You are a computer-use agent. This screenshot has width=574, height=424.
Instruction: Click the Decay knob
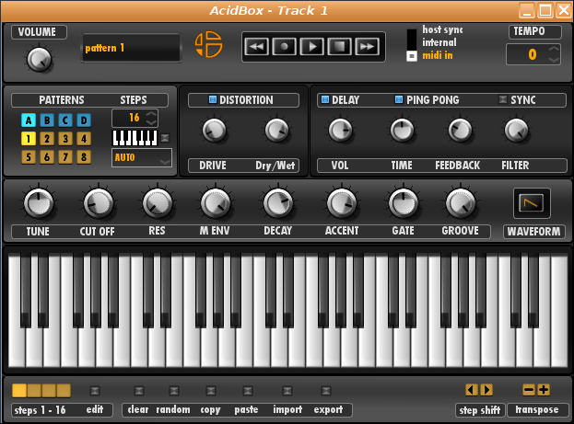click(x=278, y=203)
